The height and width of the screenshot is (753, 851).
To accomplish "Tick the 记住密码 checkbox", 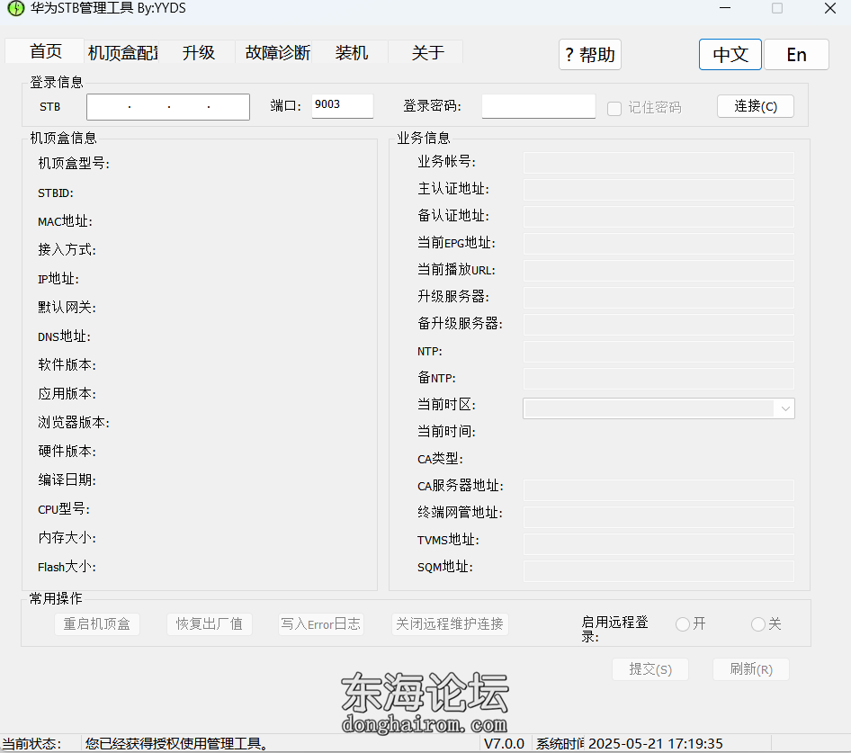I will click(x=614, y=109).
